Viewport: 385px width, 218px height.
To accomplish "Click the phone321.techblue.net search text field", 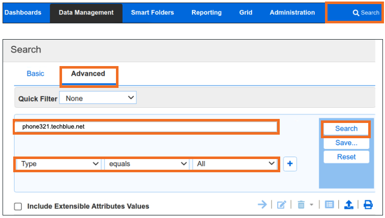I will pos(146,127).
